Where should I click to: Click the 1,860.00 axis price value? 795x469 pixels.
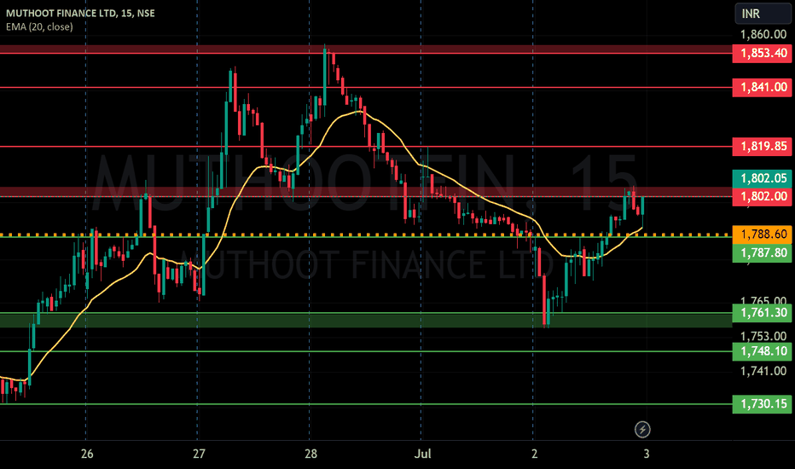click(x=763, y=34)
